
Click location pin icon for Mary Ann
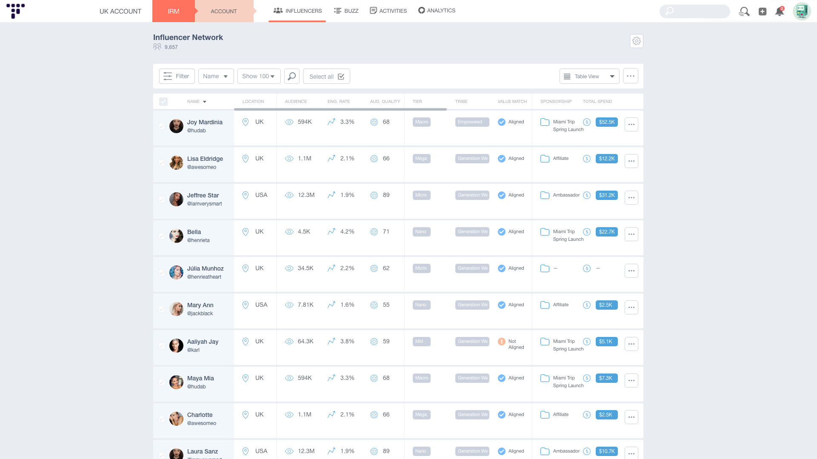pos(246,305)
